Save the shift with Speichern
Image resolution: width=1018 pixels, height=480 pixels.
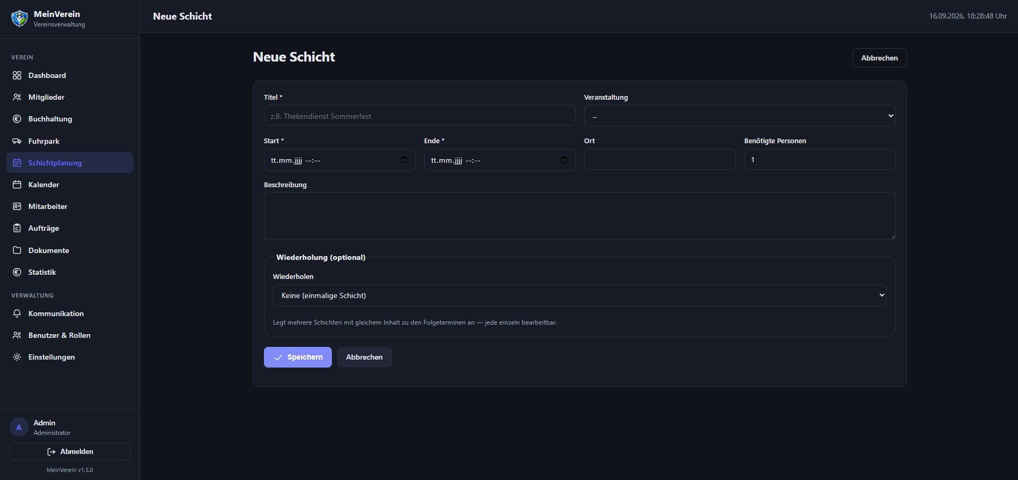pyautogui.click(x=298, y=357)
